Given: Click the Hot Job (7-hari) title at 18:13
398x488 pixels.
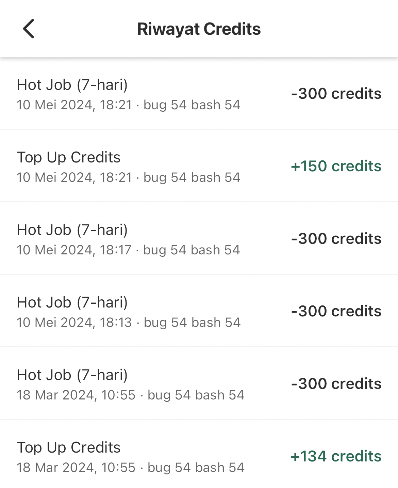Looking at the screenshot, I should (x=72, y=303).
